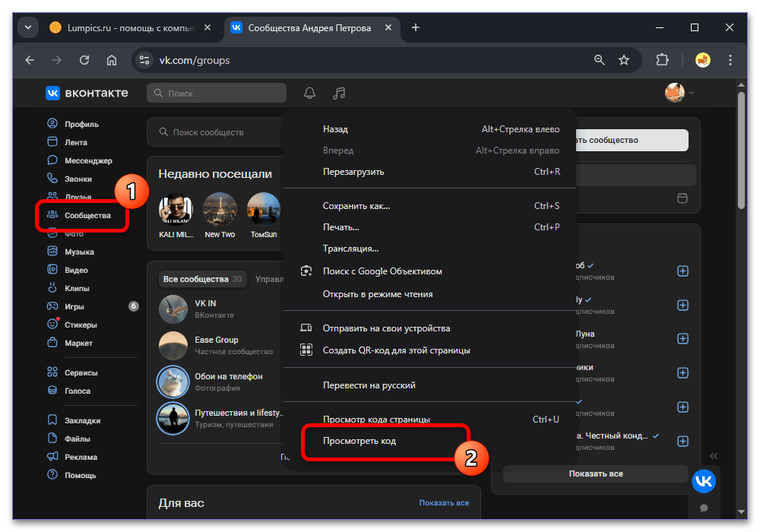Select Трансляция... in context menu
The width and height of the screenshot is (760, 532).
click(429, 249)
